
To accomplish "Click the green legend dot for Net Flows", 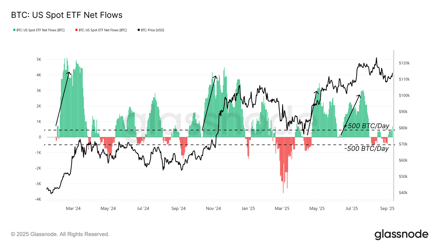I will point(14,30).
